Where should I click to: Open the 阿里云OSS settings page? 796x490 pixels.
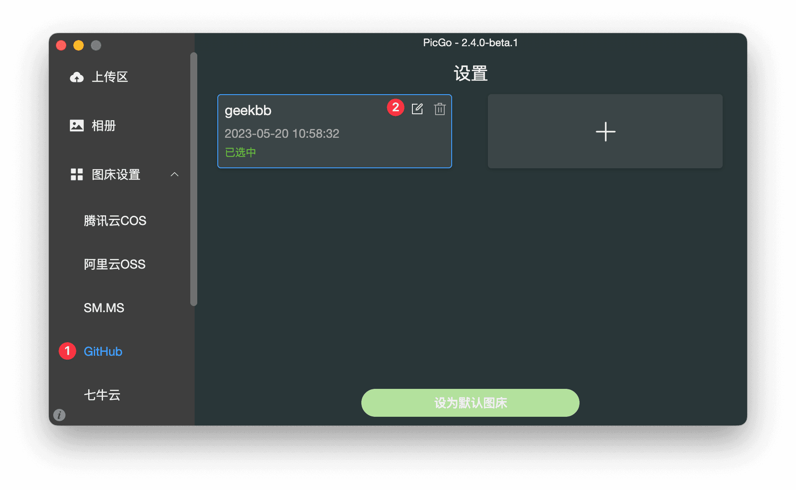(114, 264)
